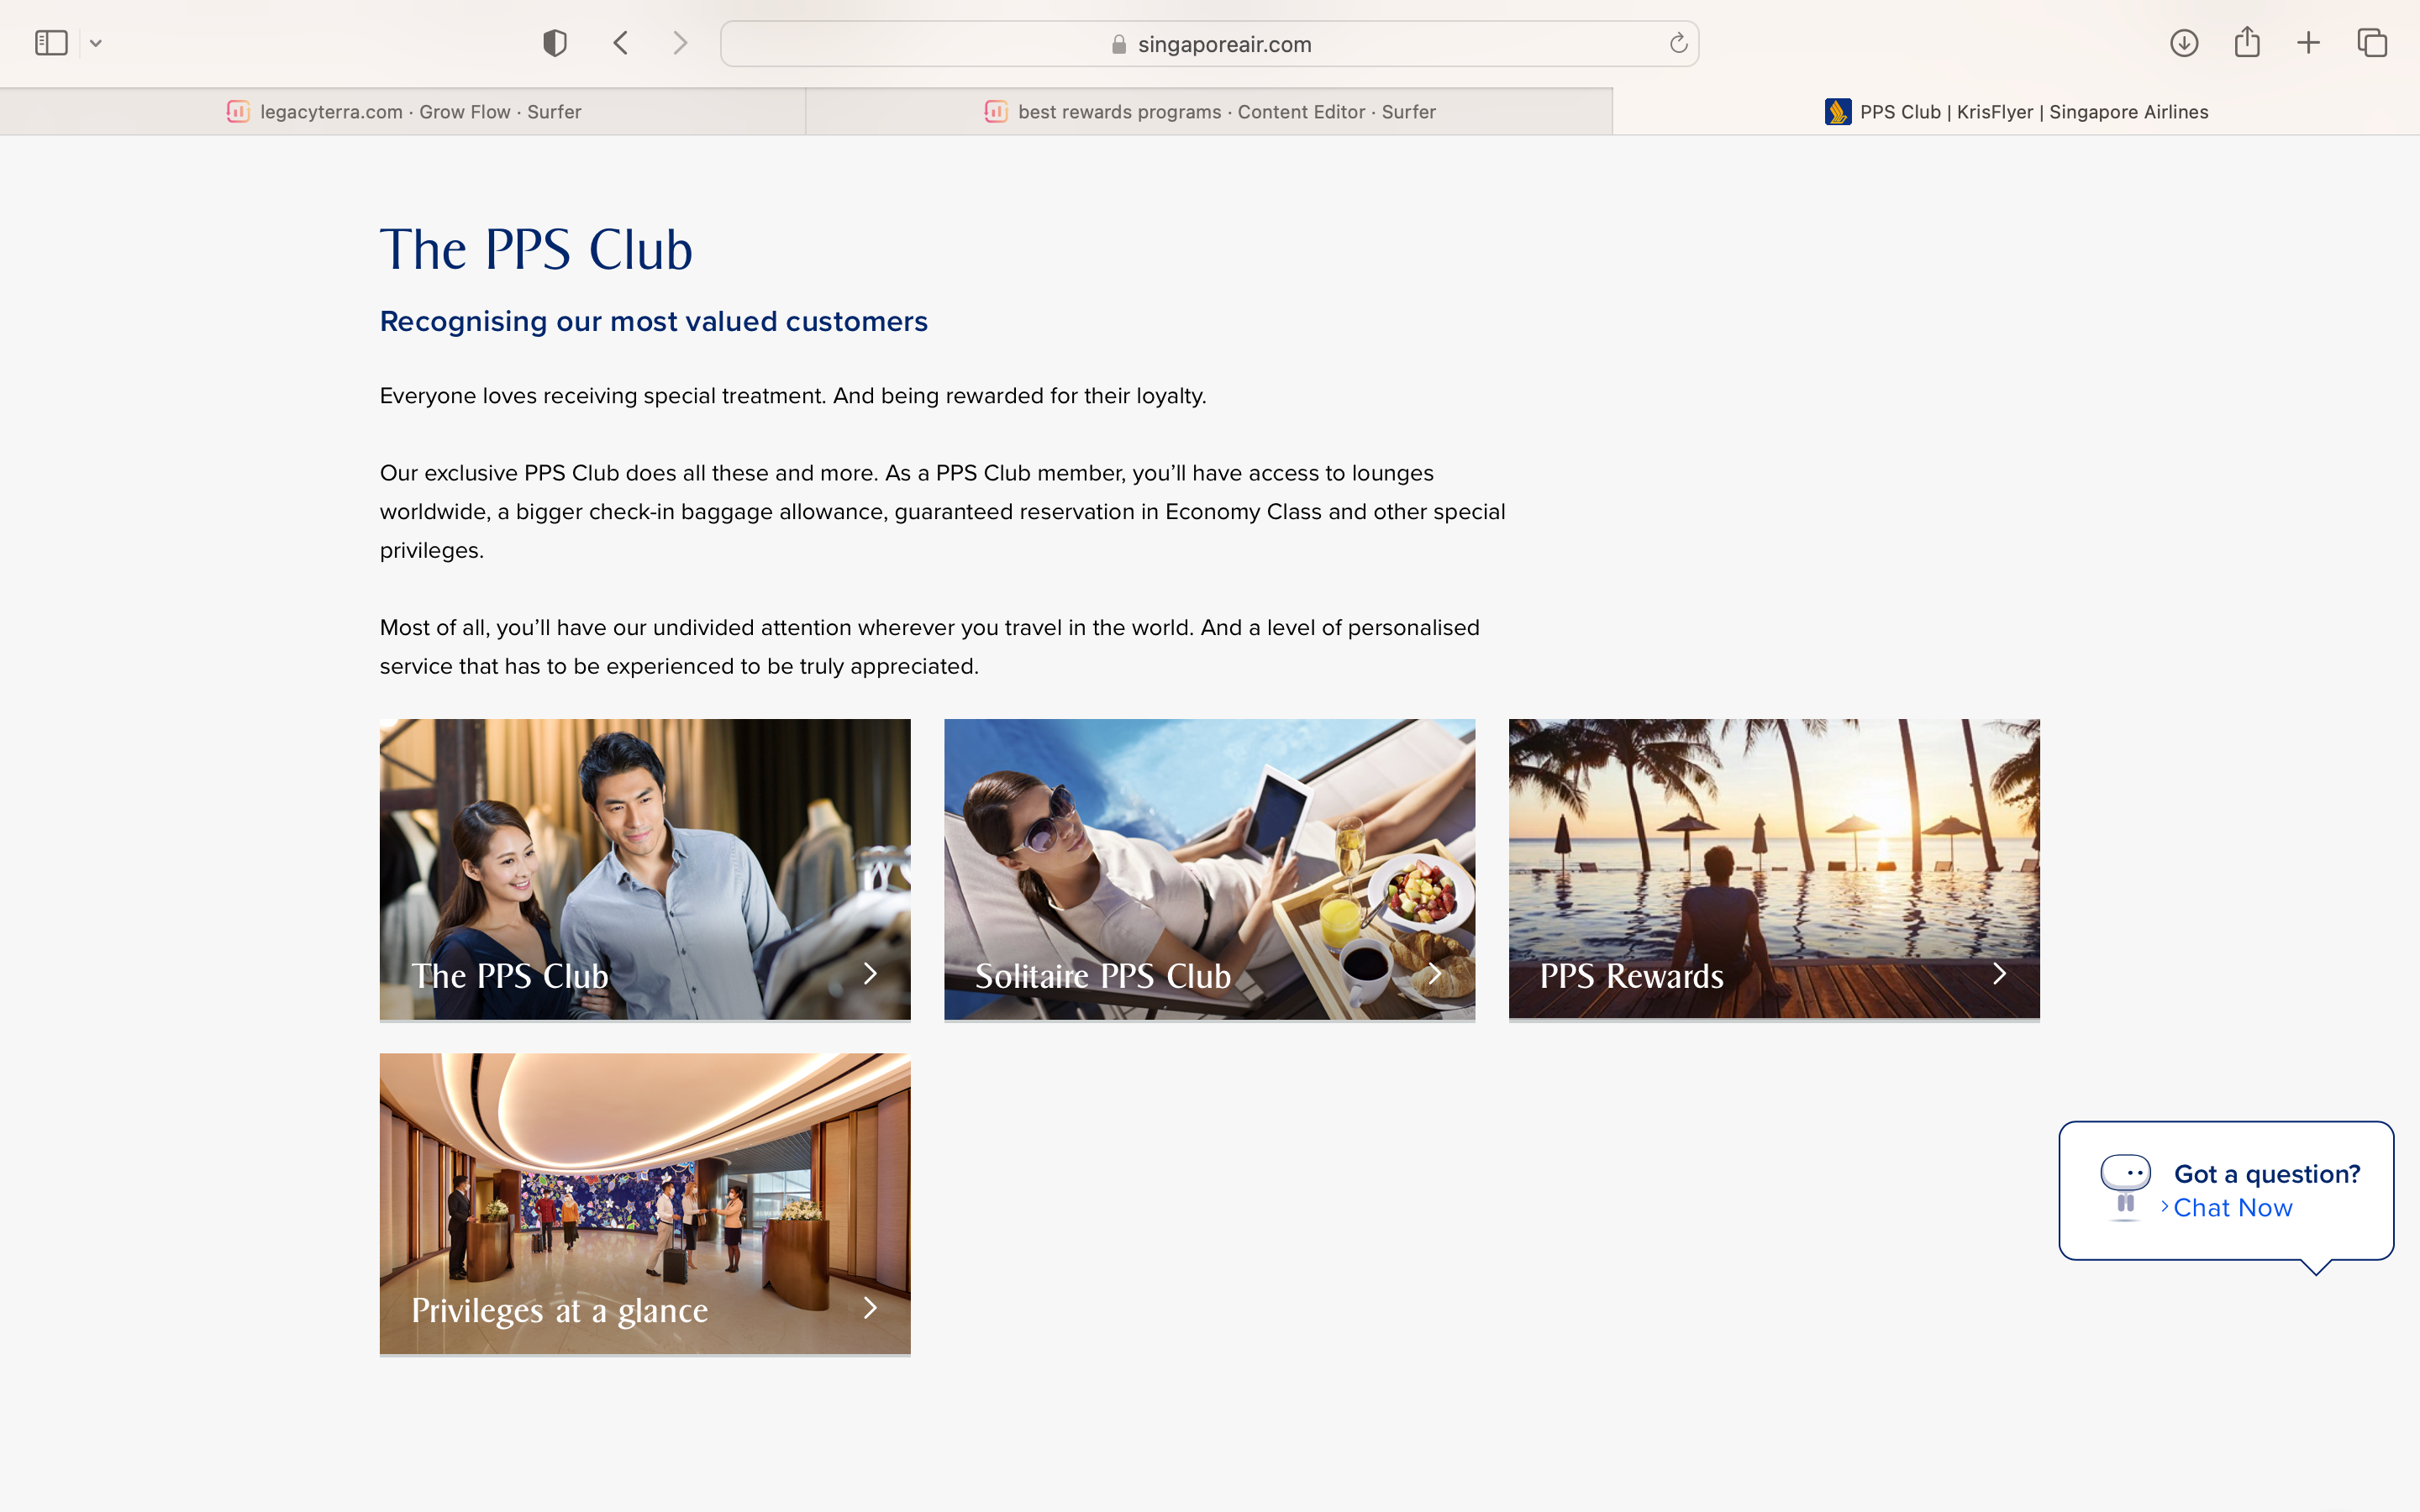Click the arrow on PPS Rewards card
2420x1512 pixels.
1999,974
